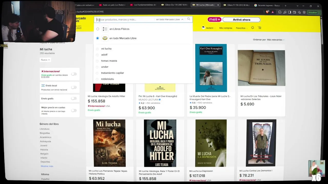
Task: Filter by Biografías genre
Action: tap(45, 133)
